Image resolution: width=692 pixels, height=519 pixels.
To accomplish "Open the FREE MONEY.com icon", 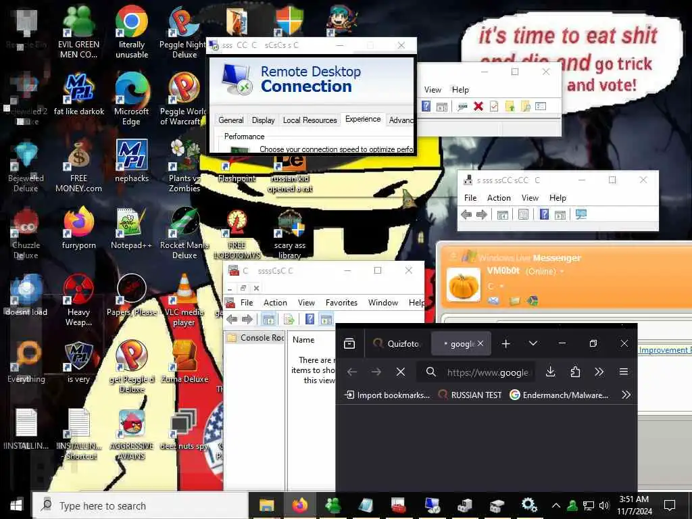I will click(78, 166).
